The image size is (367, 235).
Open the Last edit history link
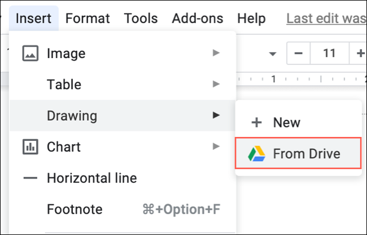pos(326,18)
